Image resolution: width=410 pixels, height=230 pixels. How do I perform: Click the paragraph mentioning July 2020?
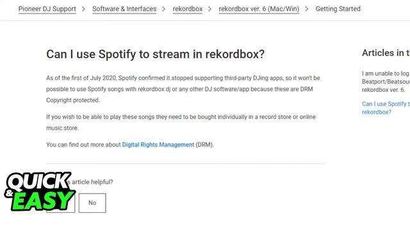click(x=183, y=89)
